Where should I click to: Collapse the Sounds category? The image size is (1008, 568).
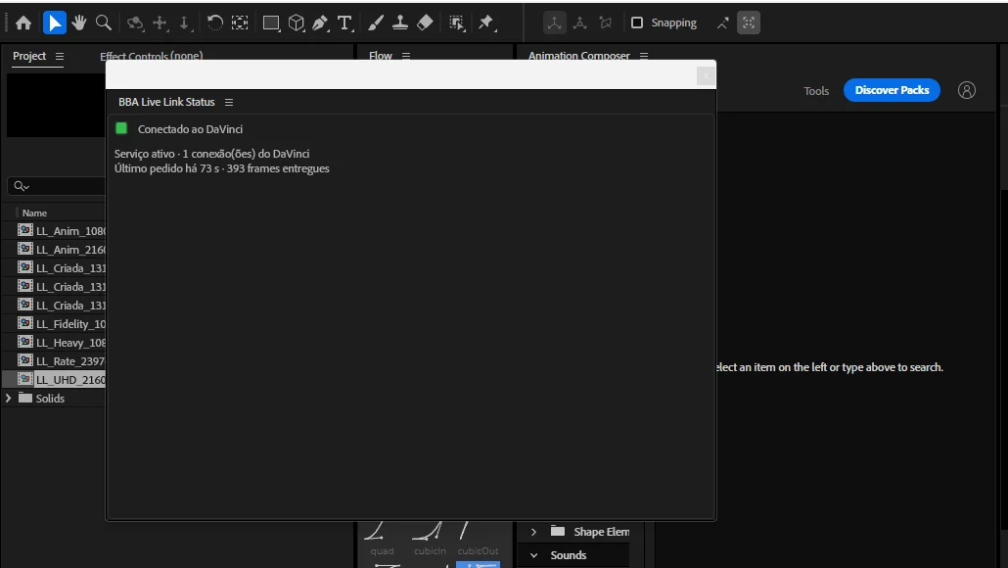pyautogui.click(x=533, y=555)
